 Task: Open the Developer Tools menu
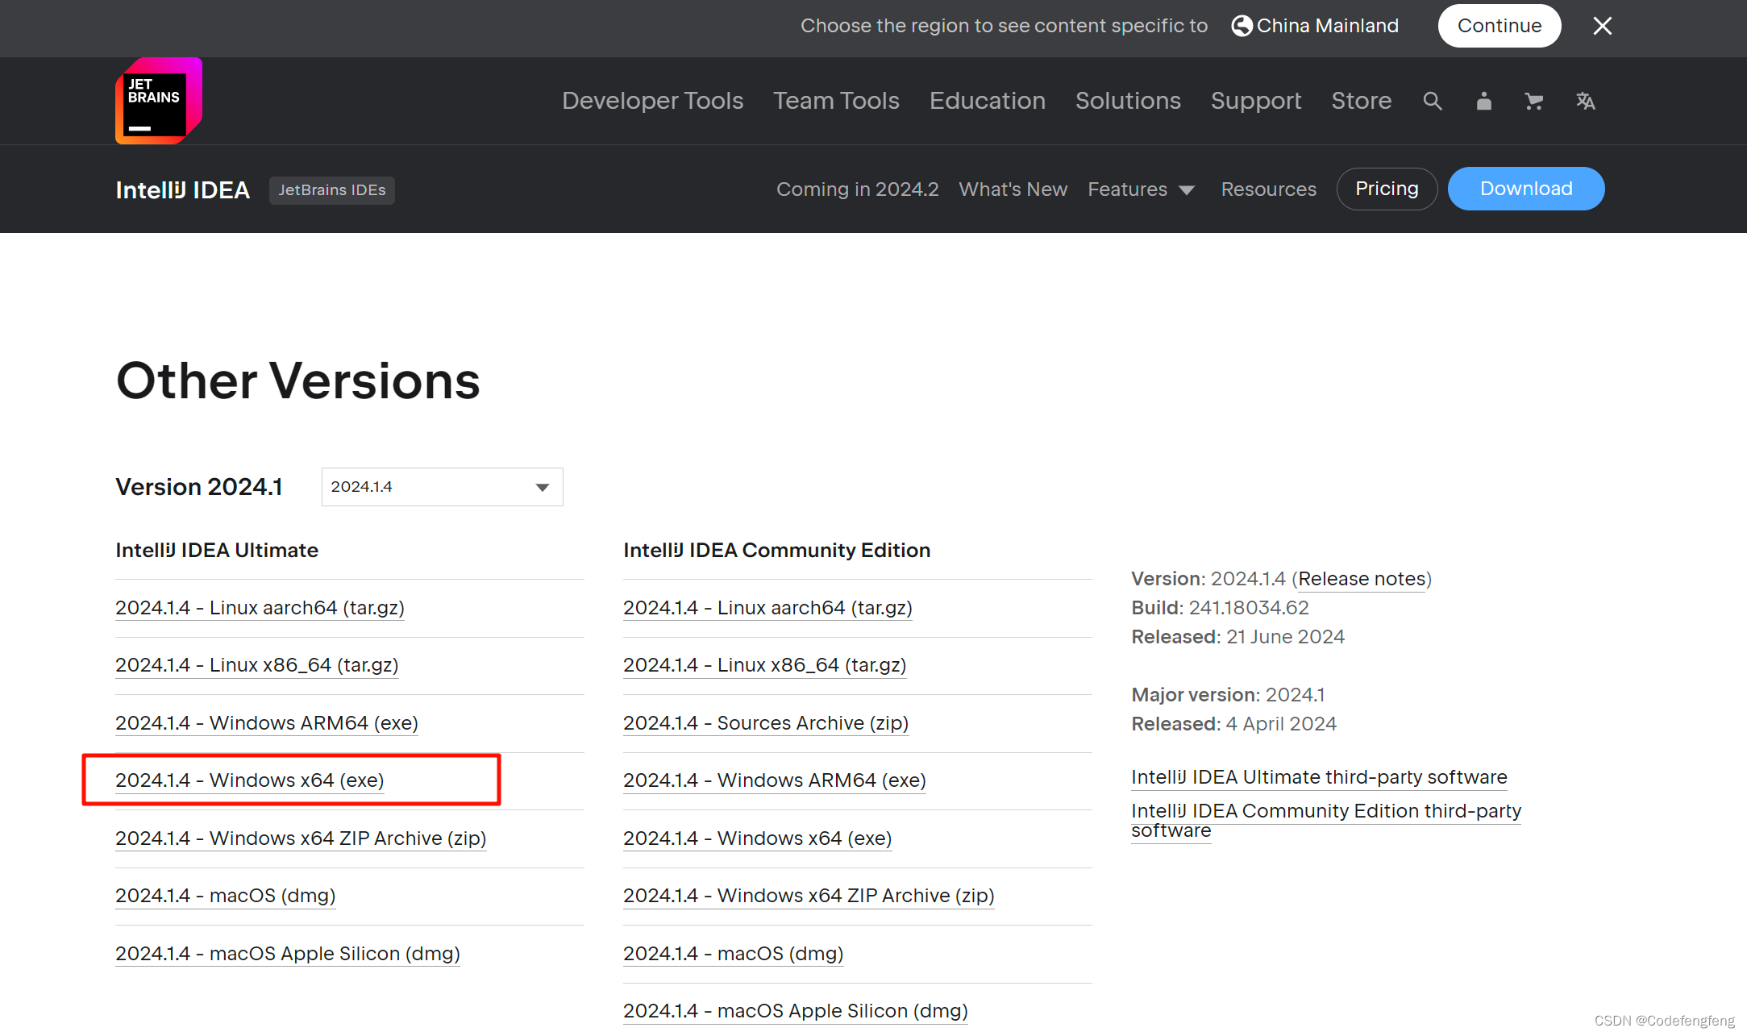[x=652, y=101]
